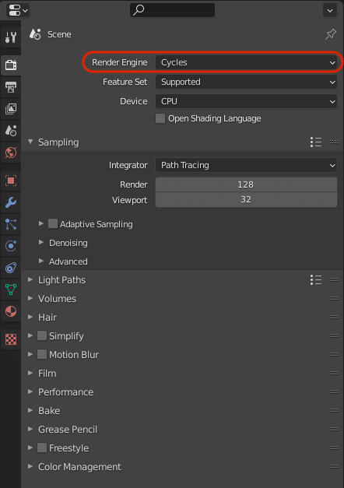This screenshot has height=488, width=344.
Task: Enable the Simplify checkbox
Action: click(x=42, y=335)
